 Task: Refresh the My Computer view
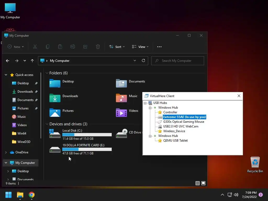click(143, 60)
